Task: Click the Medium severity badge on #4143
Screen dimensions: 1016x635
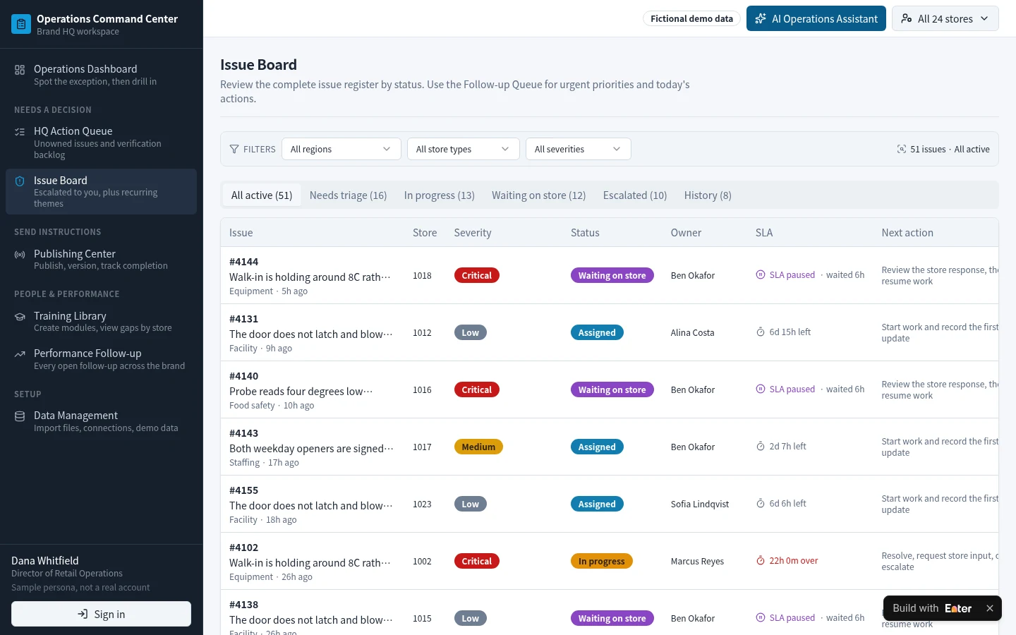Action: [x=478, y=447]
